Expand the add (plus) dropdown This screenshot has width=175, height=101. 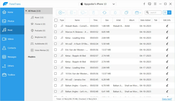(x=61, y=13)
